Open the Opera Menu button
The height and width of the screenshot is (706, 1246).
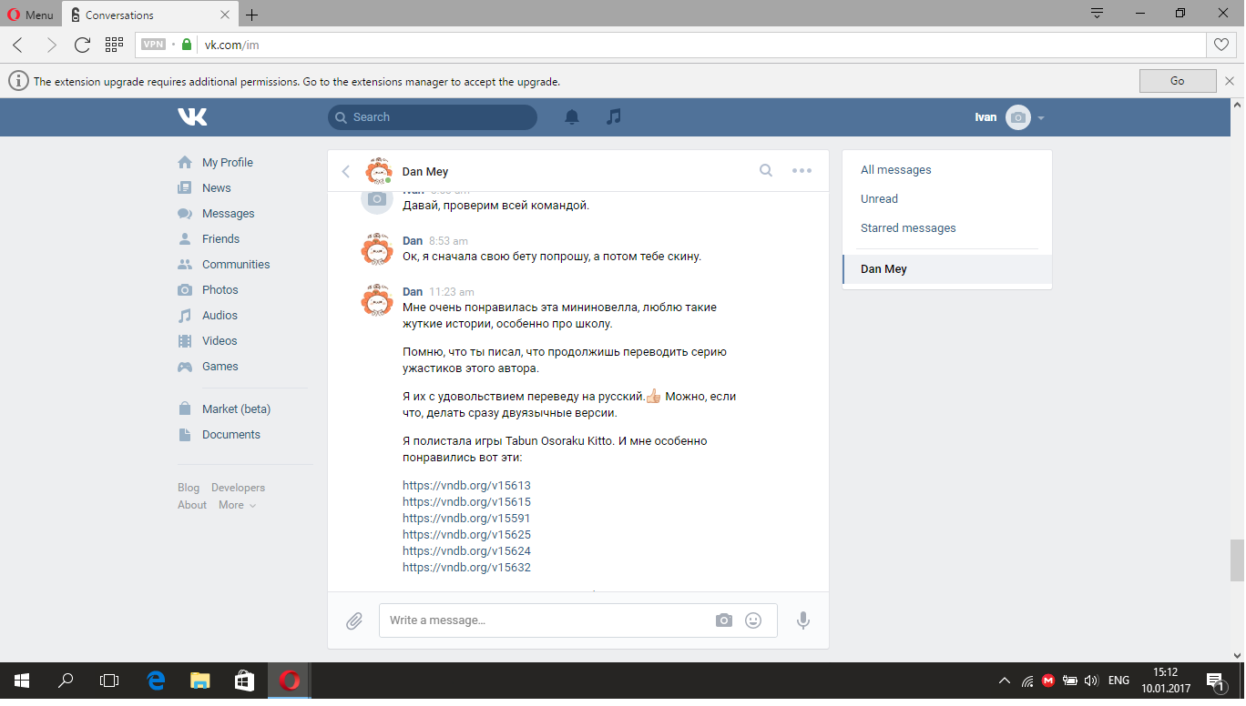pyautogui.click(x=30, y=15)
